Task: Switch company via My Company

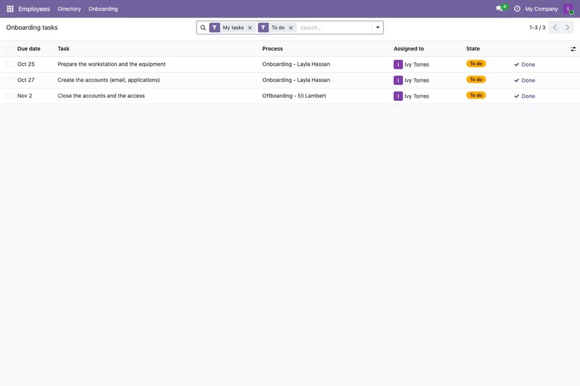Action: click(541, 9)
